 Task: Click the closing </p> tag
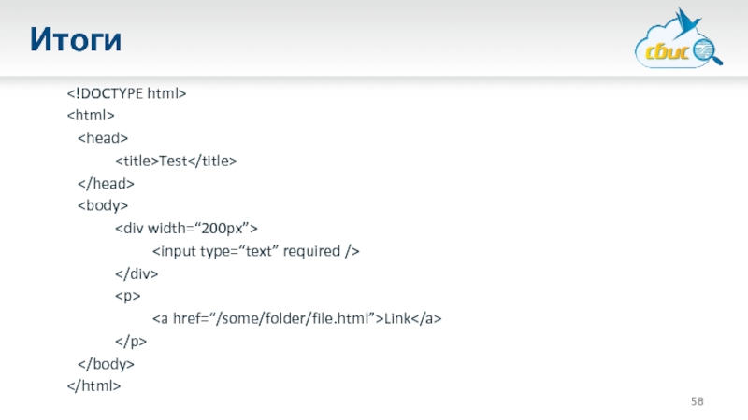tap(131, 341)
